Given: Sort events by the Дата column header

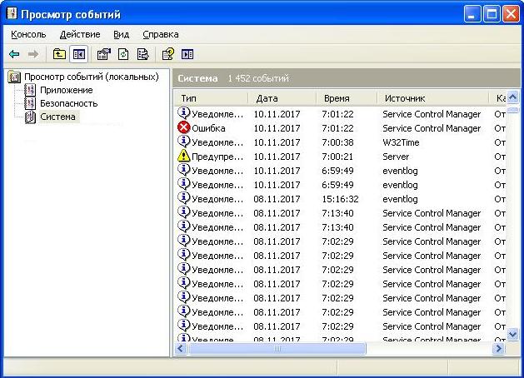Looking at the screenshot, I should 283,98.
